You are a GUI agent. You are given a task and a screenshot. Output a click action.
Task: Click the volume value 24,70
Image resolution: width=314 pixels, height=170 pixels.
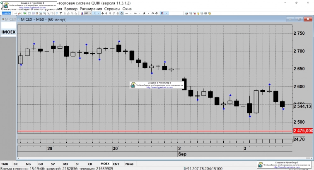[x=299, y=139]
